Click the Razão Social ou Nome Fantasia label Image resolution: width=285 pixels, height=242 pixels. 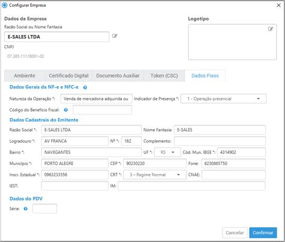[33, 27]
